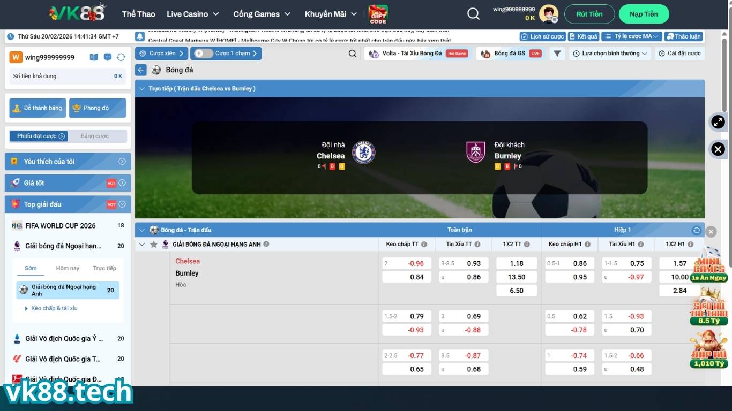Switch to the Bảng cược toggle option
The height and width of the screenshot is (411, 732).
94,136
